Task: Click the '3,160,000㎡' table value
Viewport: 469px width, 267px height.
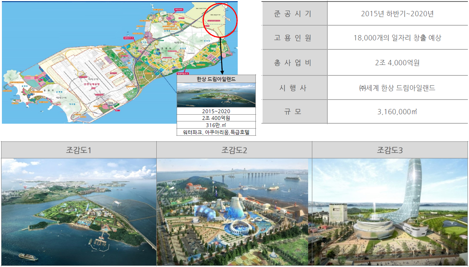Action: click(x=397, y=112)
